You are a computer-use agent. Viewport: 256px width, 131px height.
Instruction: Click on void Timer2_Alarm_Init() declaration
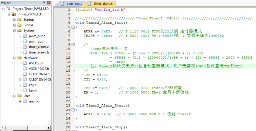tap(101, 23)
